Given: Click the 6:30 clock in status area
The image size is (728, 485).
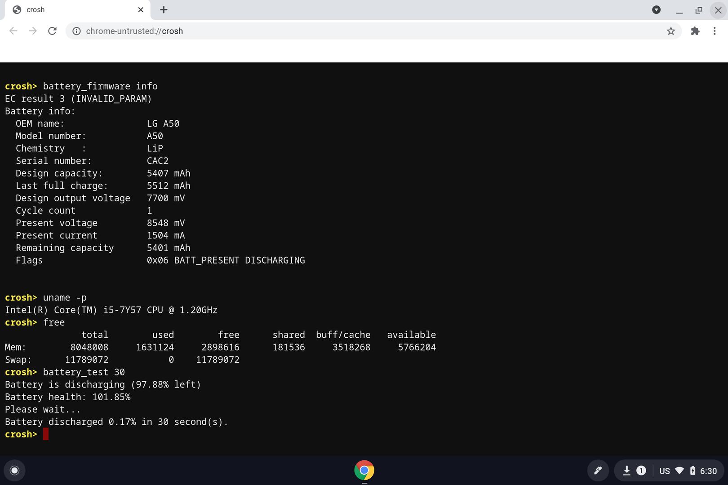Looking at the screenshot, I should tap(708, 471).
